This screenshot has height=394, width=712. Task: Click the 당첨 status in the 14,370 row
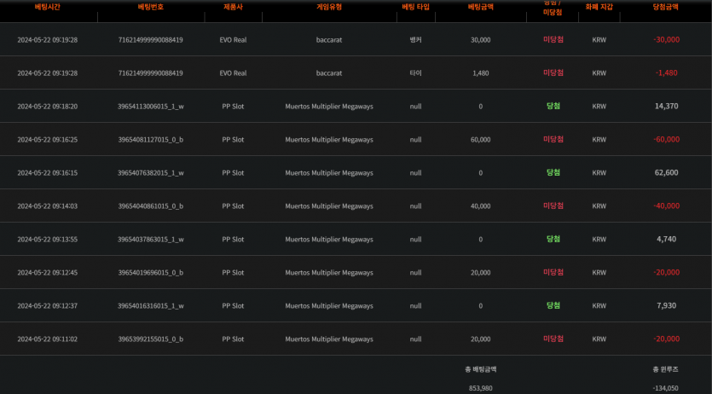(x=553, y=106)
